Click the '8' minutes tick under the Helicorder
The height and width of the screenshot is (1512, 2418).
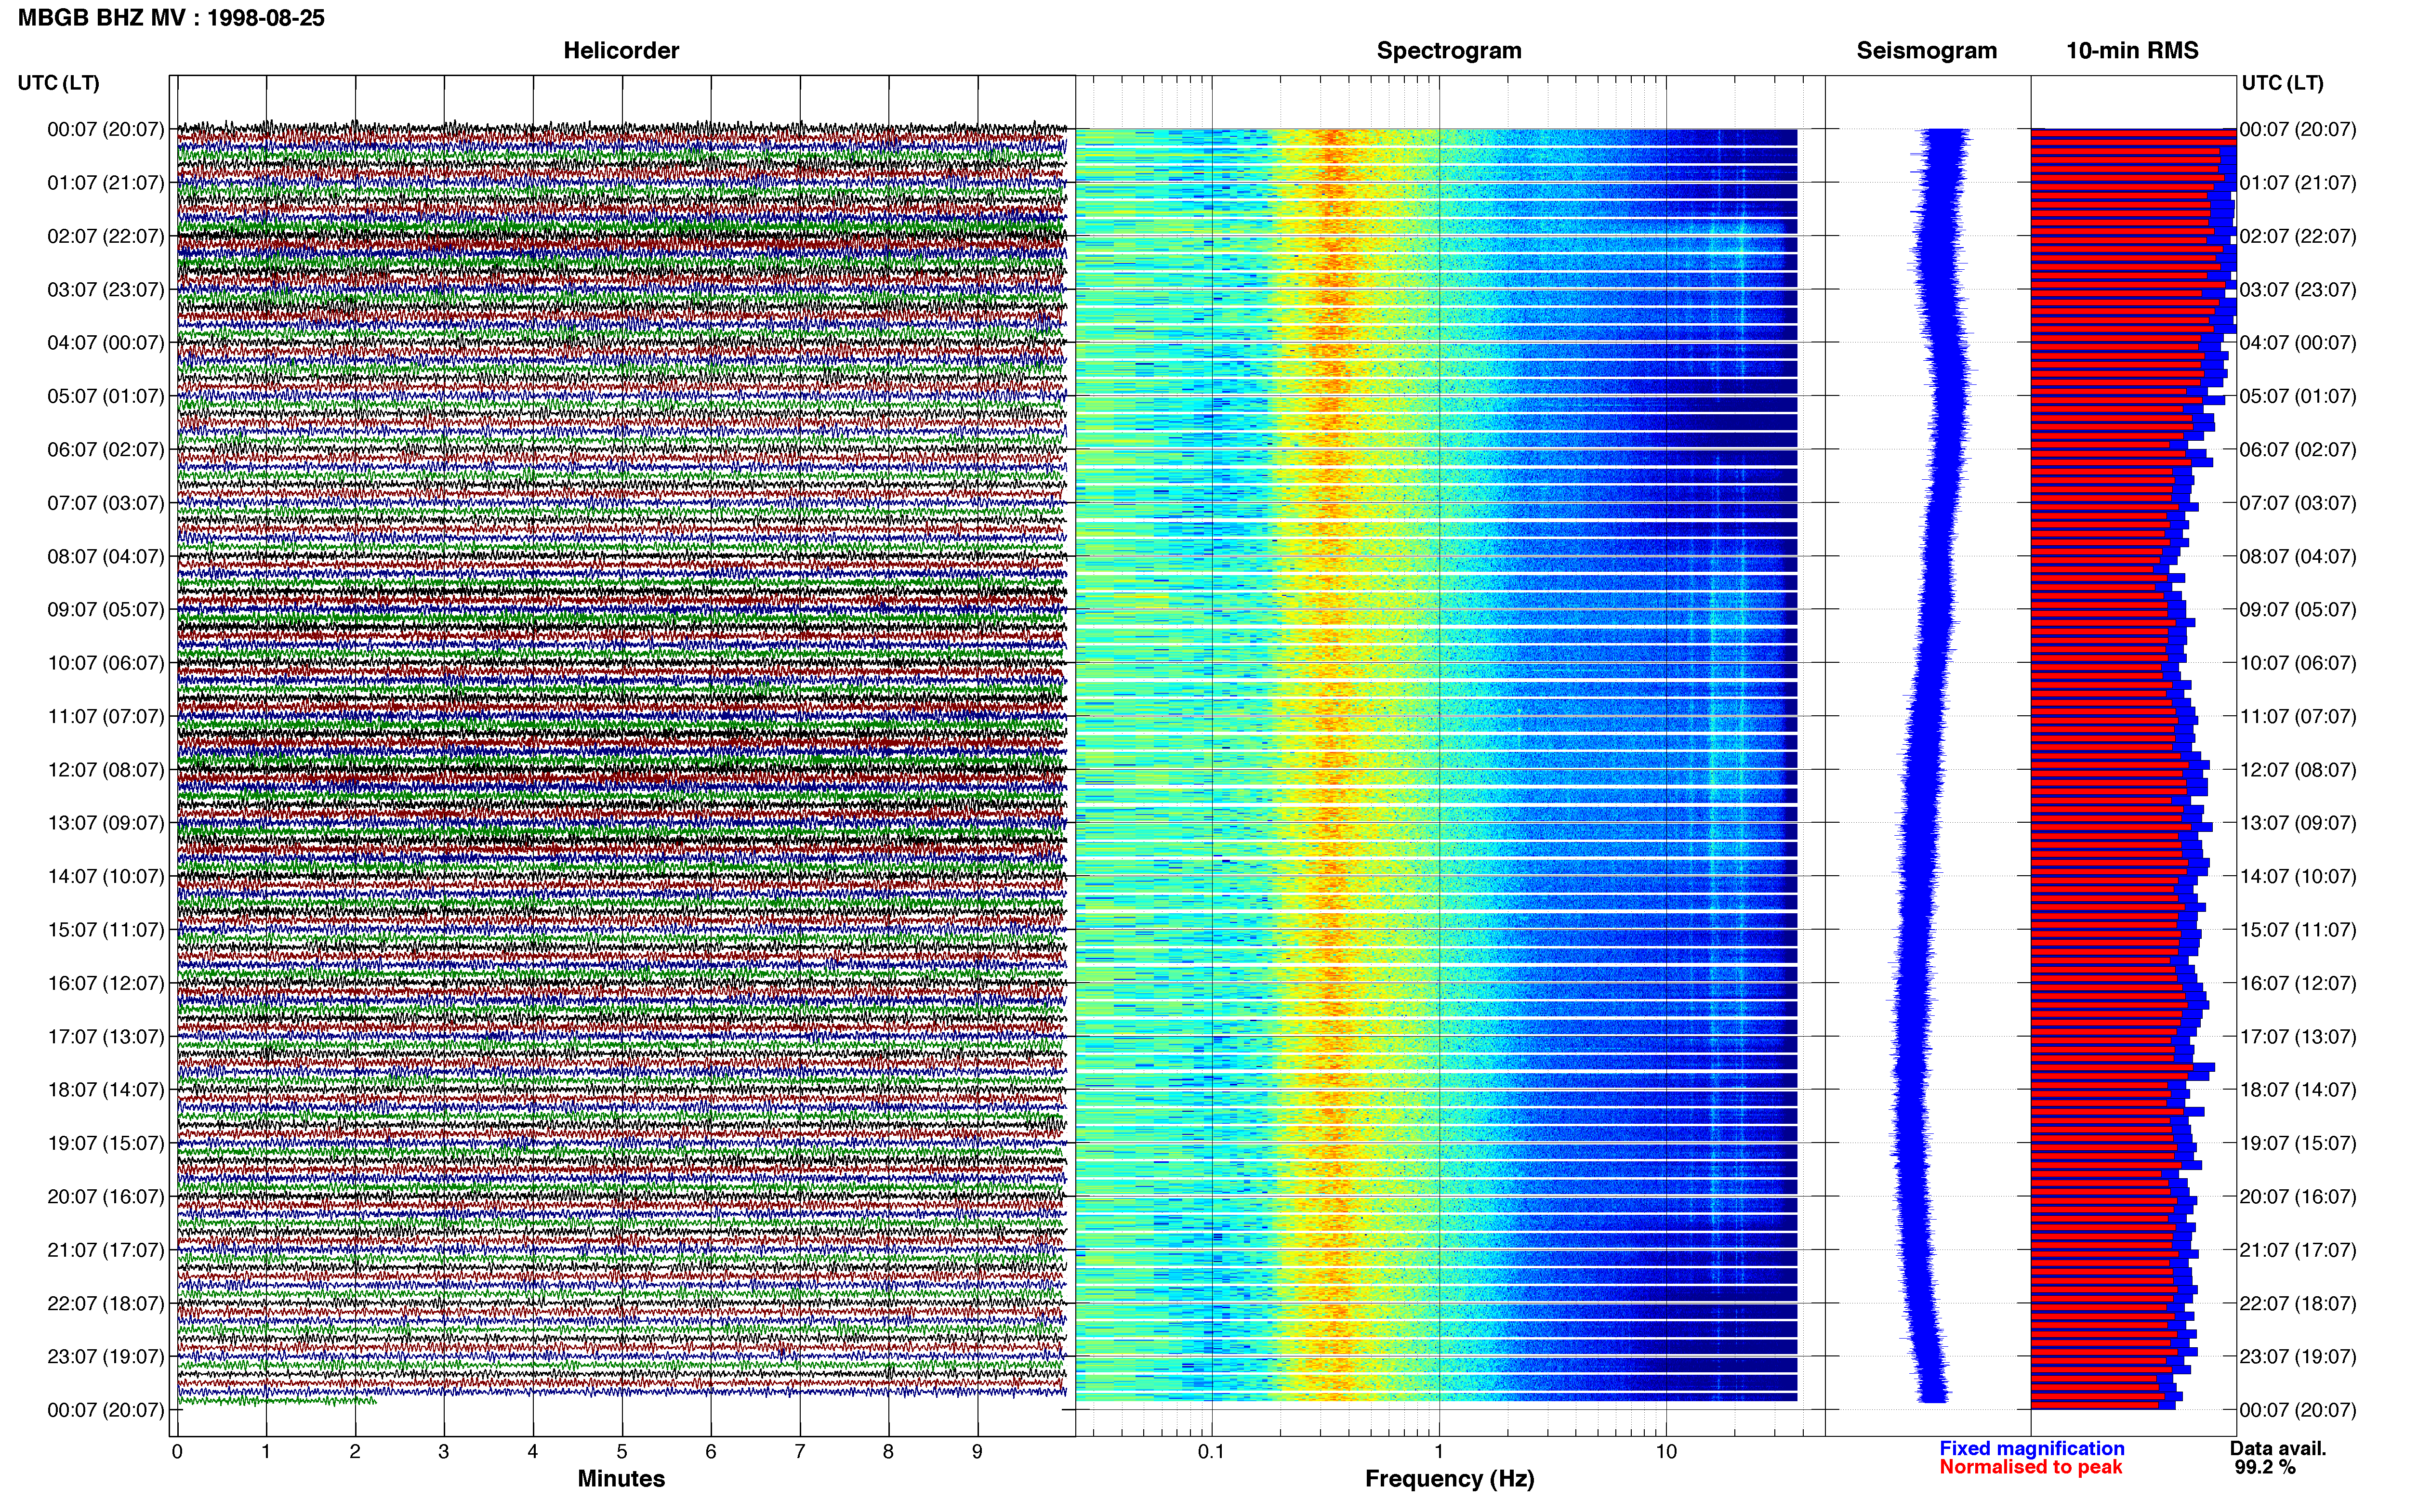click(888, 1452)
